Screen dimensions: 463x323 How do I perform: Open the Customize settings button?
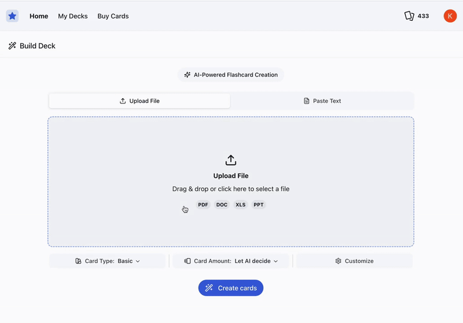354,261
